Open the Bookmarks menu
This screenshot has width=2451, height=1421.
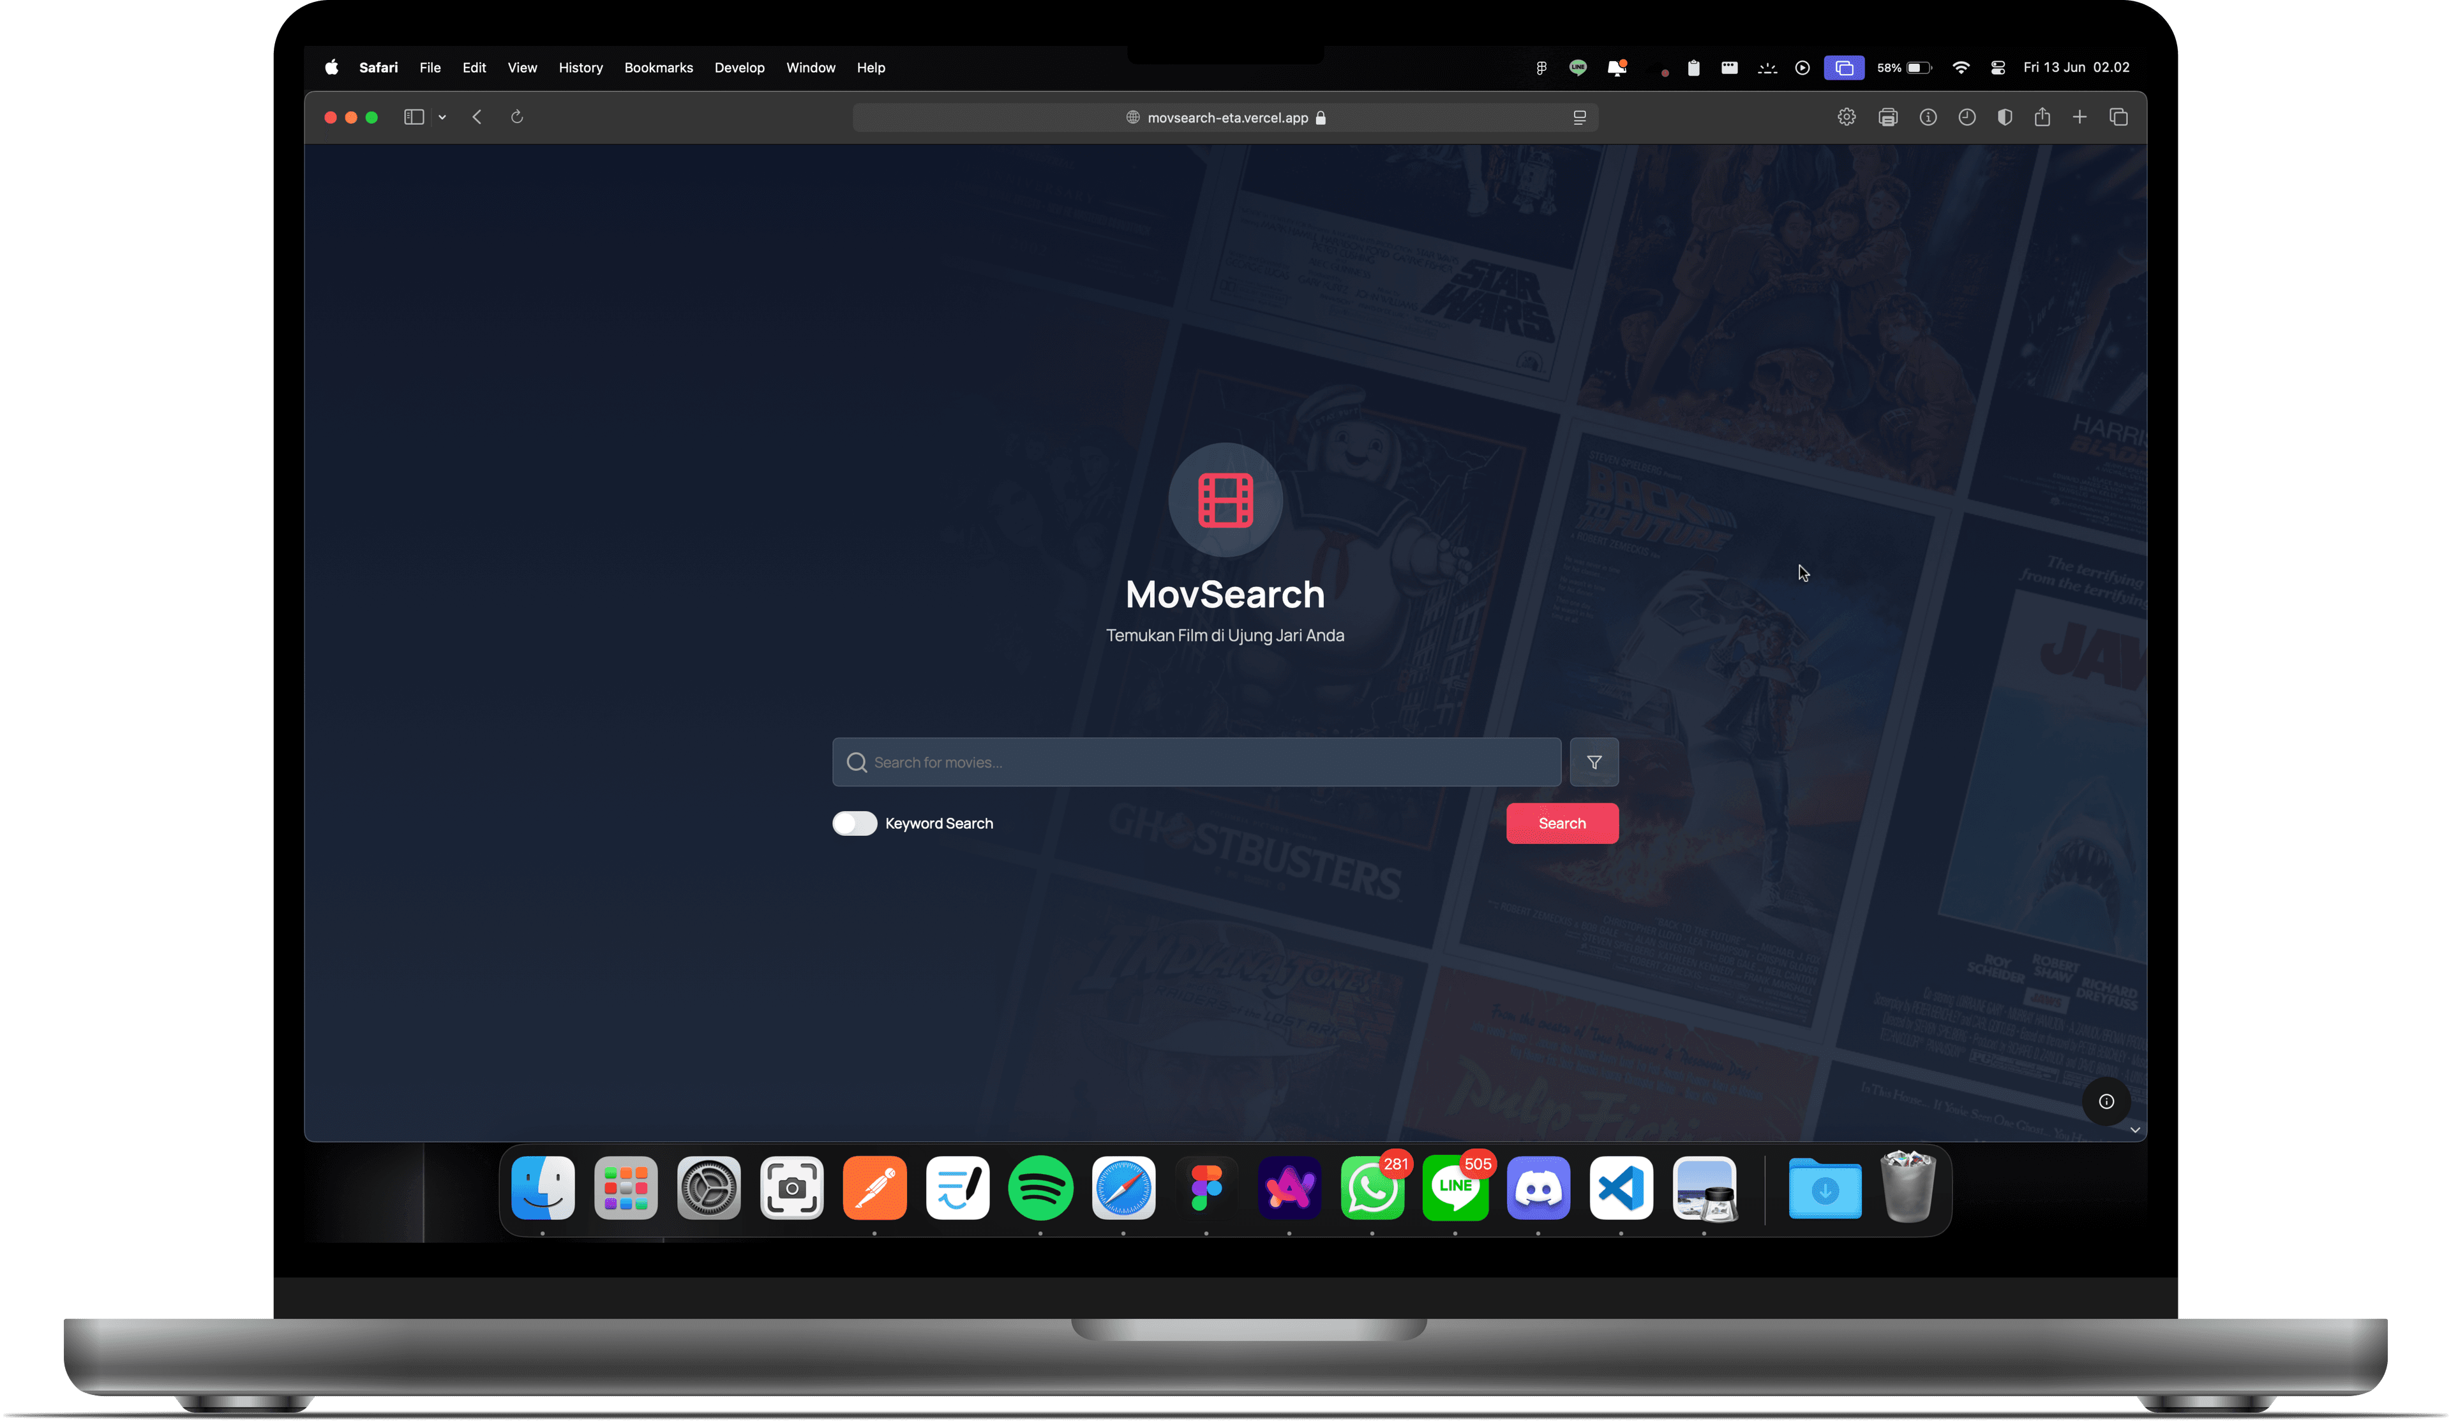pos(657,68)
